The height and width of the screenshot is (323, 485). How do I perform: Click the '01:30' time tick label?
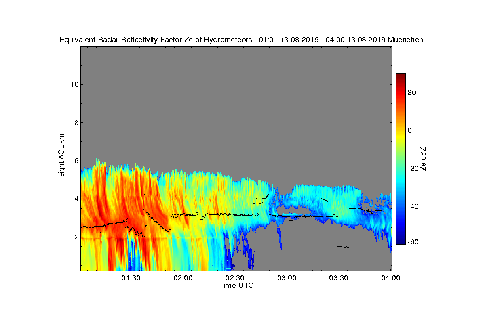[131, 278]
